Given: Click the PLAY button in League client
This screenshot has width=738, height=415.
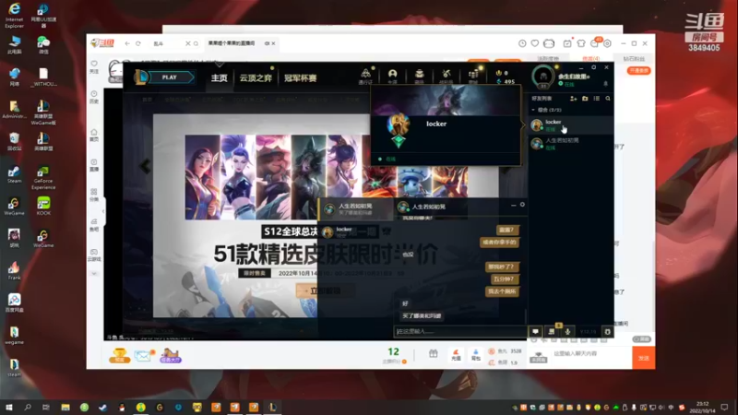Looking at the screenshot, I should click(171, 77).
